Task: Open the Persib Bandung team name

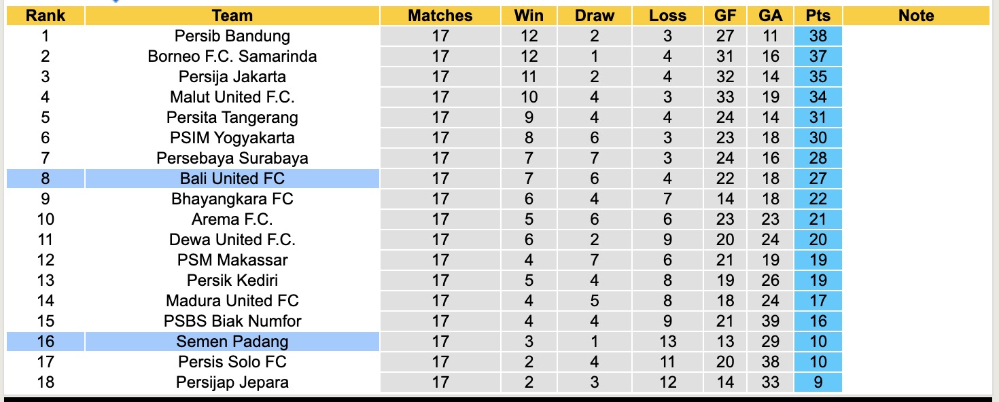Action: [x=232, y=36]
